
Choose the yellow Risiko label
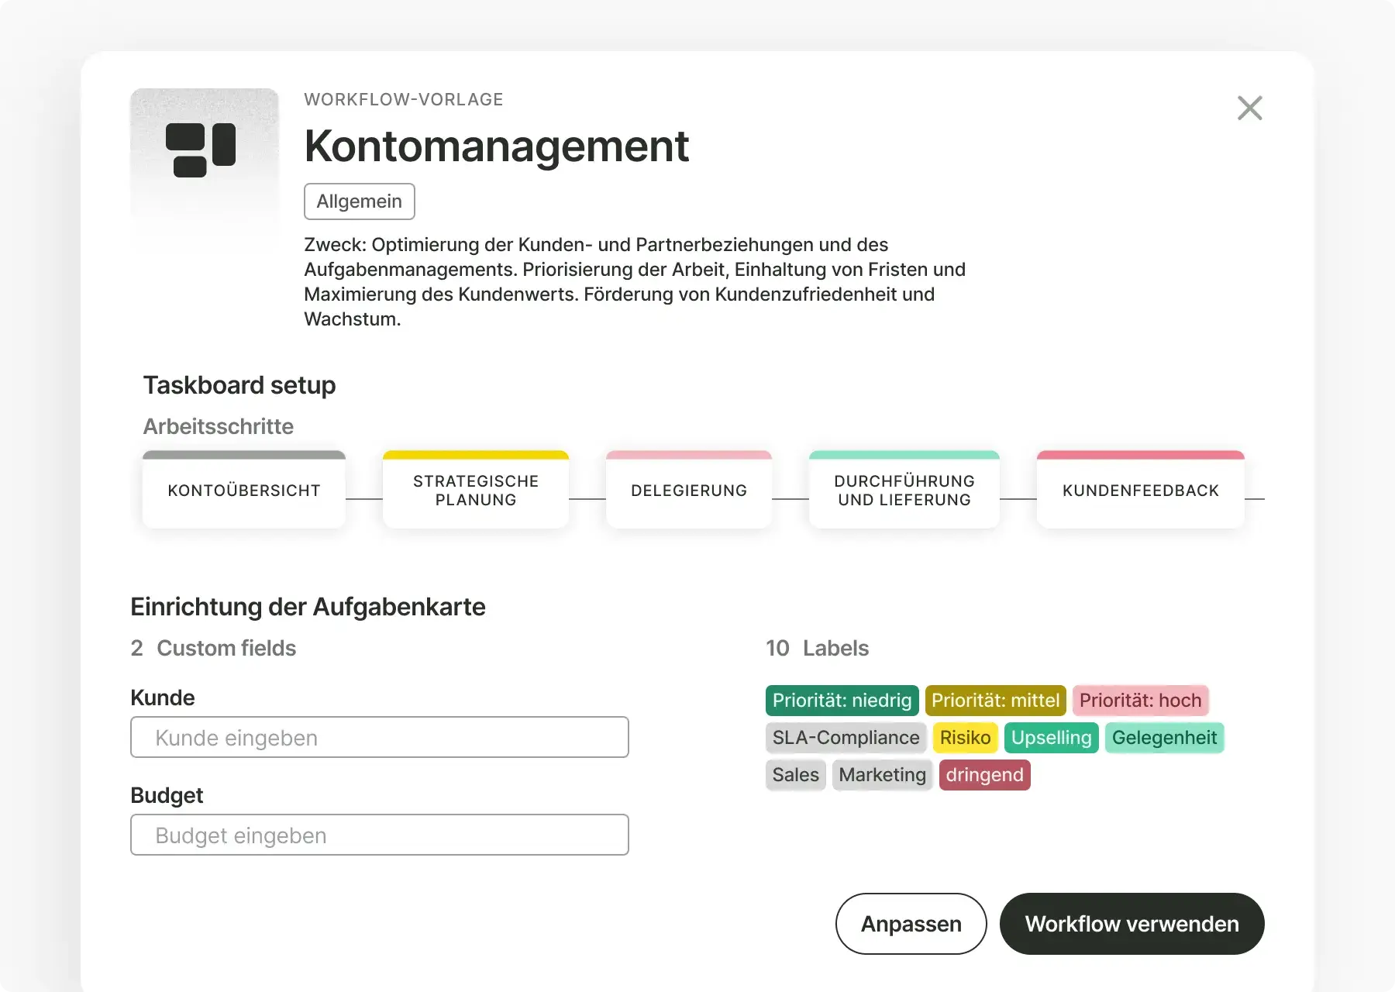[x=965, y=738]
